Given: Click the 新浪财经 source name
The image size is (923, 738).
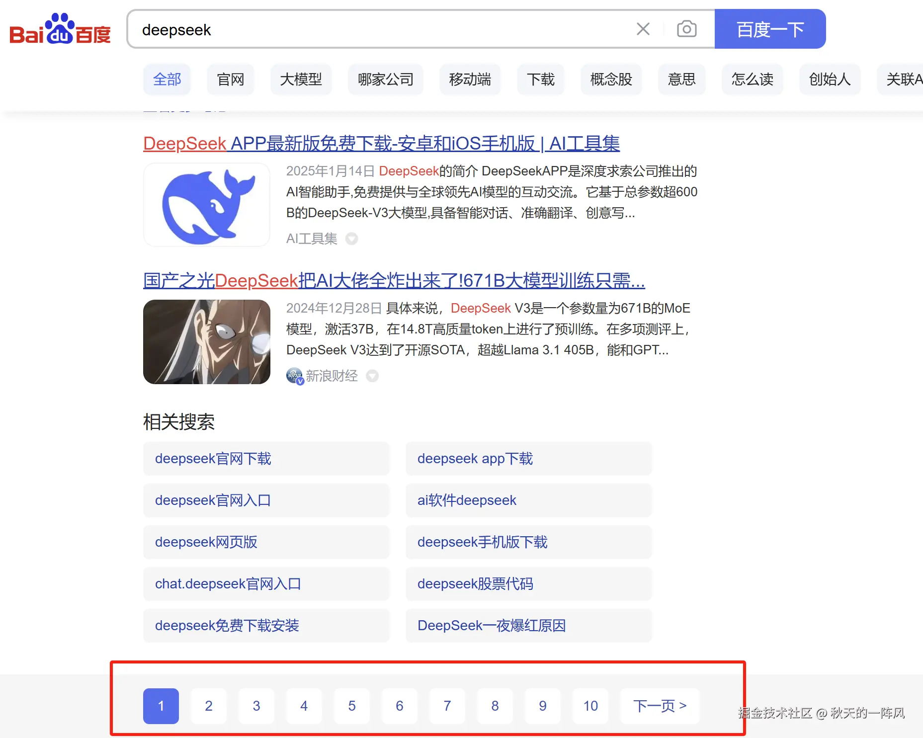Looking at the screenshot, I should tap(332, 376).
